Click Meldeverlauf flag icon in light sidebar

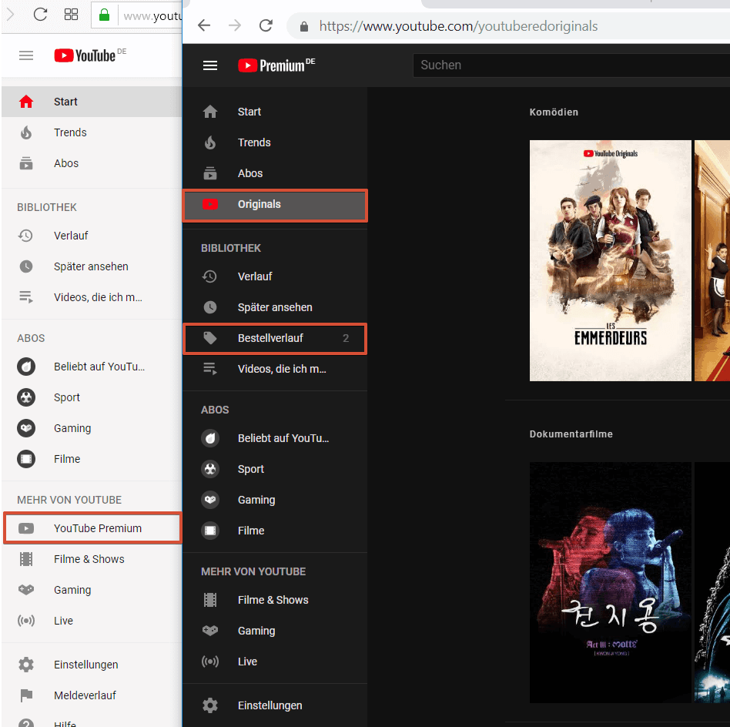[x=26, y=695]
